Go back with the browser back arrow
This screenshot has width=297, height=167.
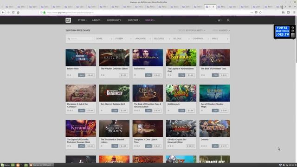tap(3, 13)
